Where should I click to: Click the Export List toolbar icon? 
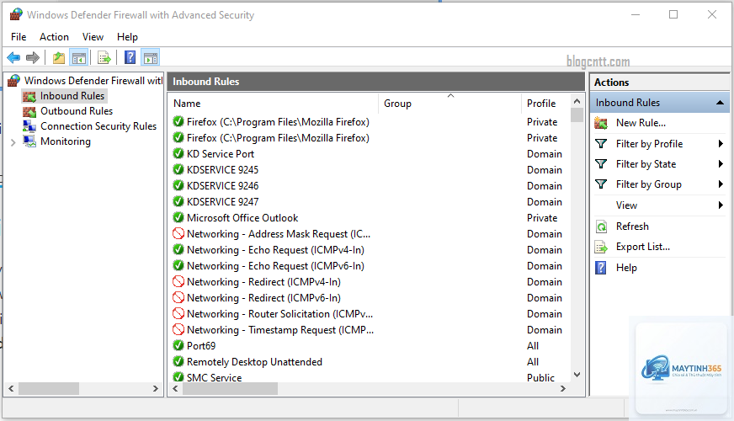(x=104, y=58)
